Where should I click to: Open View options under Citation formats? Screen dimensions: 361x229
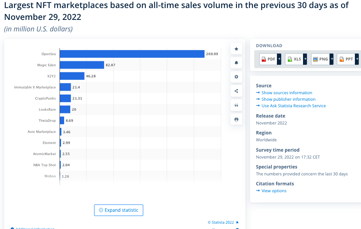click(x=274, y=191)
